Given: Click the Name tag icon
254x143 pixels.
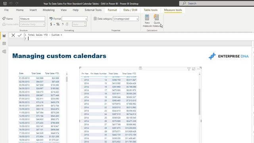Looking at the screenshot, I should click(x=4, y=19).
